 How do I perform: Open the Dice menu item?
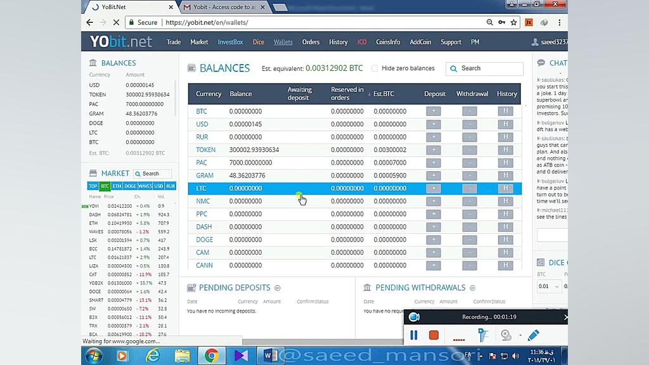tap(259, 42)
